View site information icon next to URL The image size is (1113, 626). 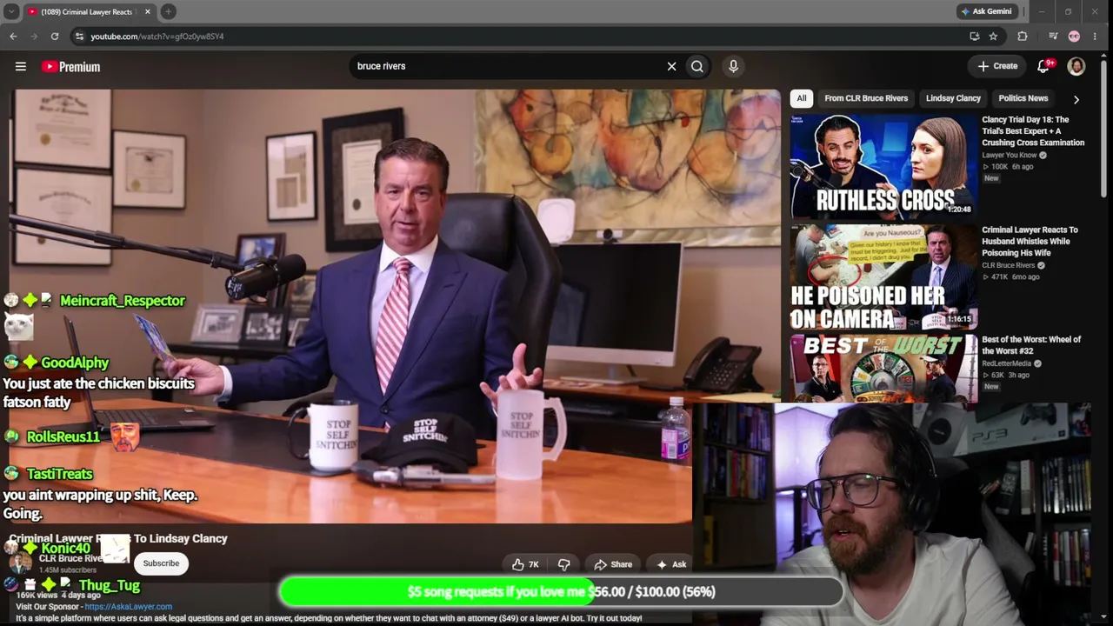point(79,36)
